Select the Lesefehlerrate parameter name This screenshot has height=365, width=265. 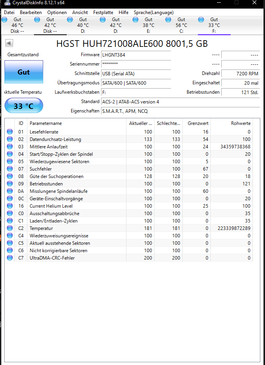pos(44,132)
